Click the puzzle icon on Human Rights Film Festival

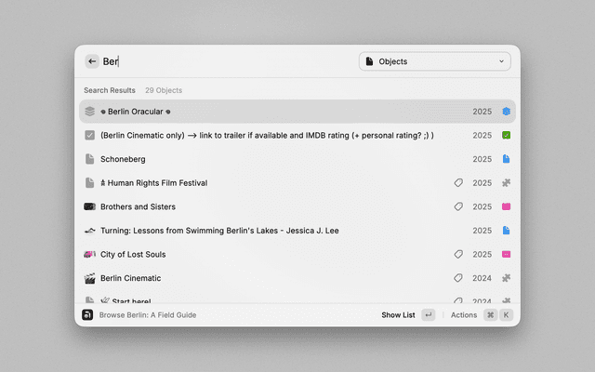click(506, 183)
